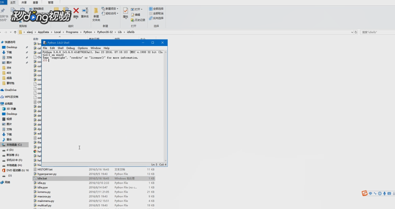Open the Debug menu in IDLE
Image resolution: width=395 pixels, height=209 pixels.
point(71,48)
